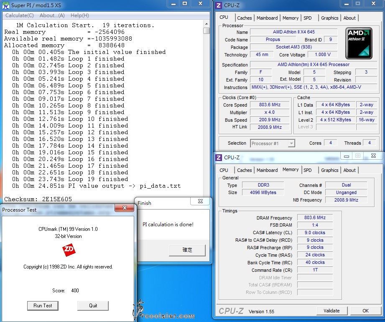Click scroll up arrow in Super PI output
The width and height of the screenshot is (385, 322).
[207, 24]
